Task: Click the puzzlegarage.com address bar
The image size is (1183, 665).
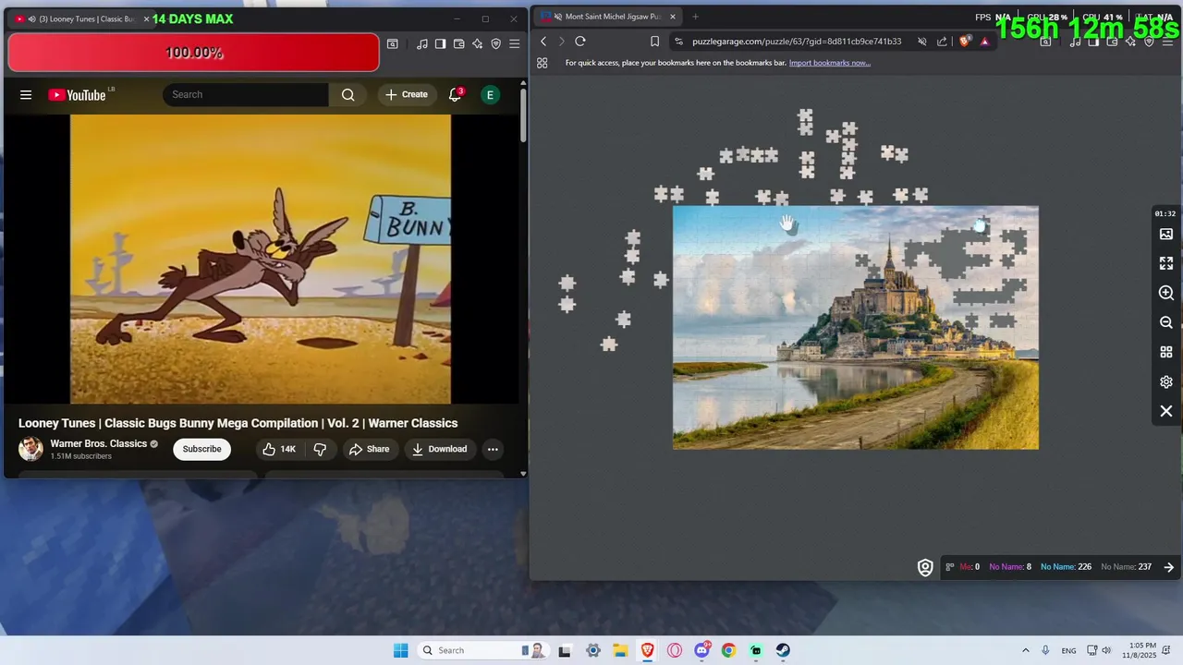Action: [x=797, y=41]
